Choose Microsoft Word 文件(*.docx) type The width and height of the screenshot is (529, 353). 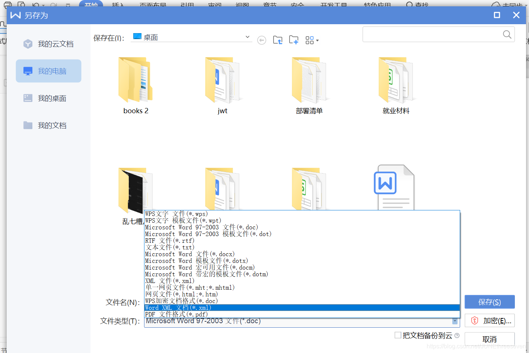click(302, 254)
